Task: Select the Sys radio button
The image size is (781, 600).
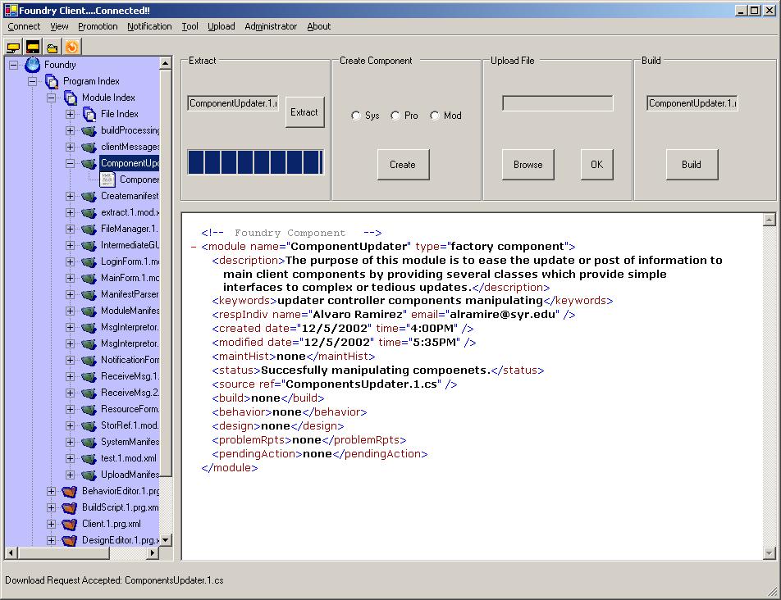Action: click(x=356, y=116)
